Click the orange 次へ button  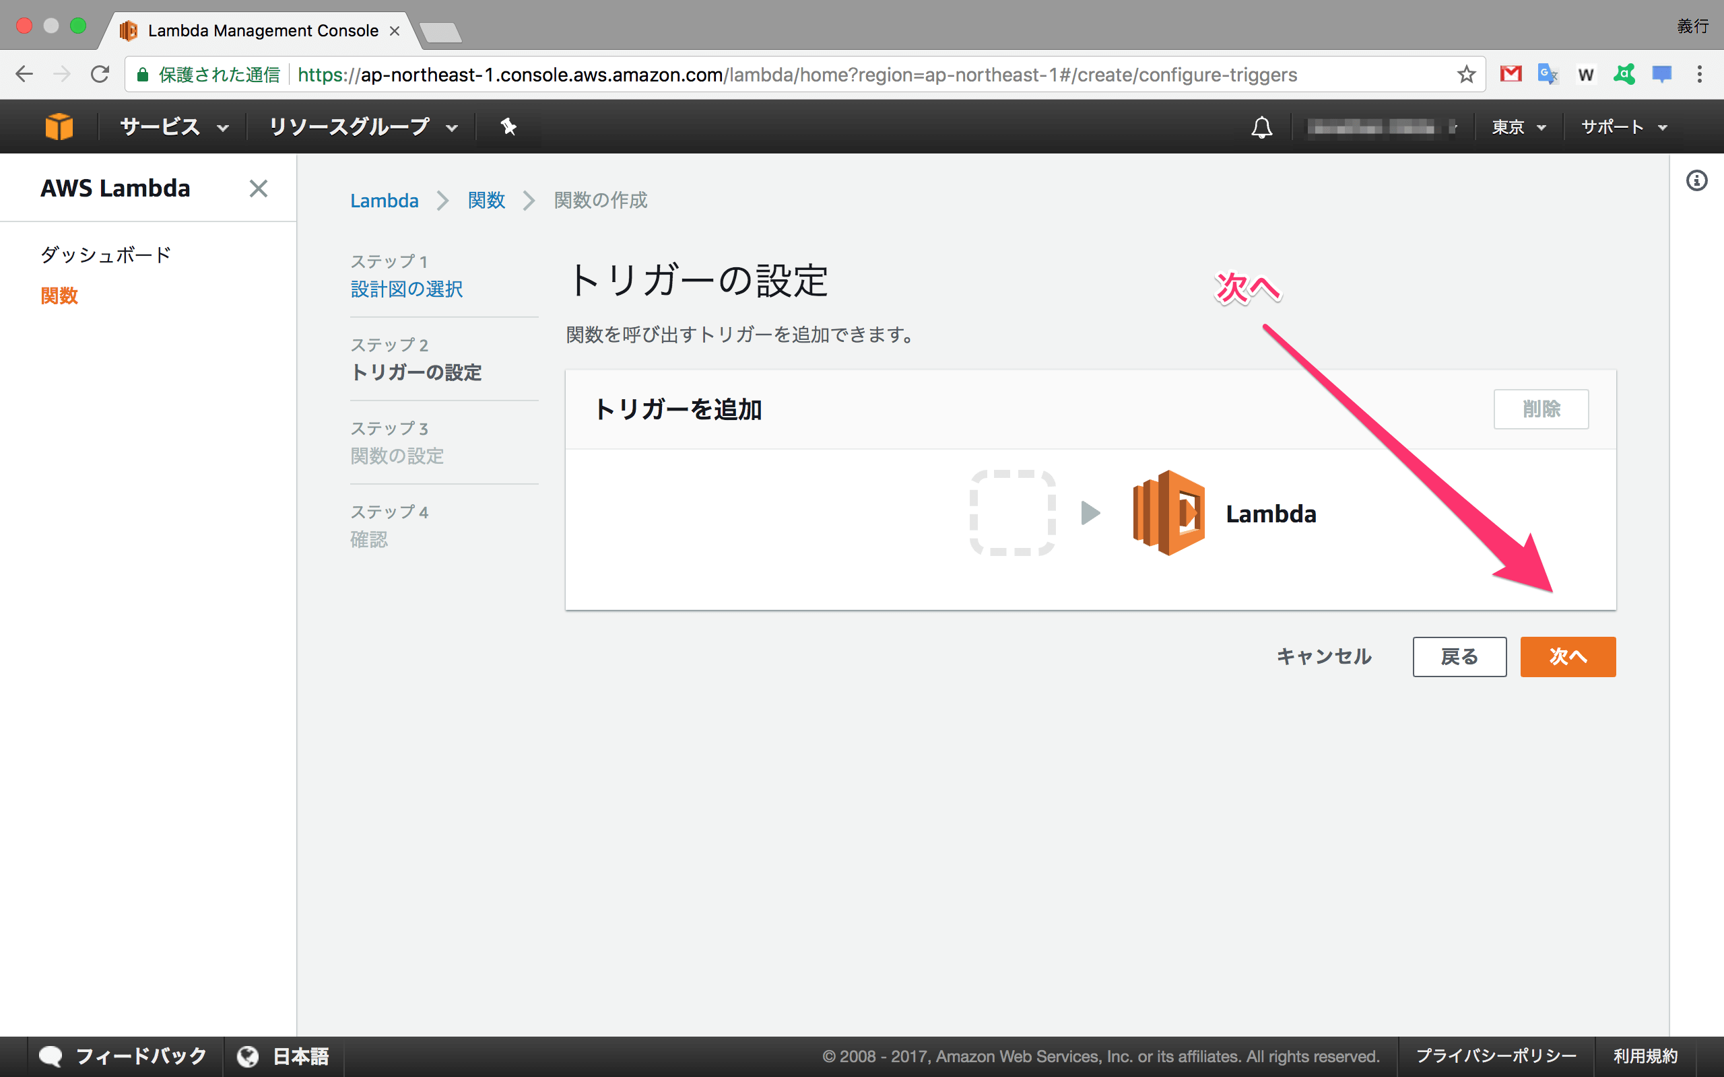click(1567, 656)
